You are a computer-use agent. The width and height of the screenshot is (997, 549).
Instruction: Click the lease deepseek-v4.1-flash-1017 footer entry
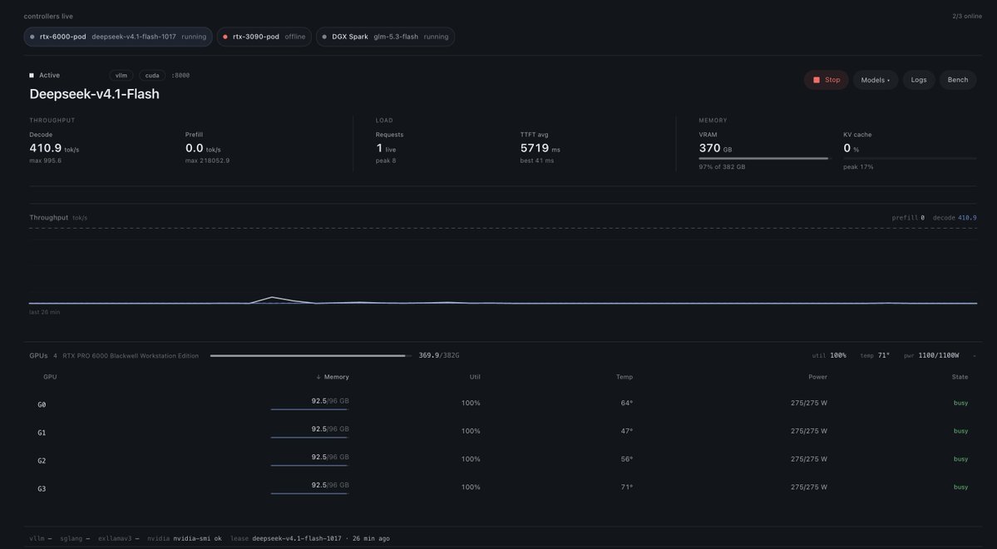[x=309, y=539]
